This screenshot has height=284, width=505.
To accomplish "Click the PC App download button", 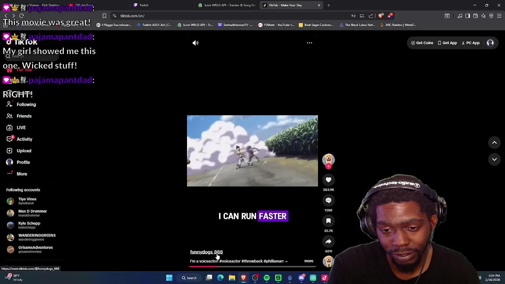I will 470,43.
